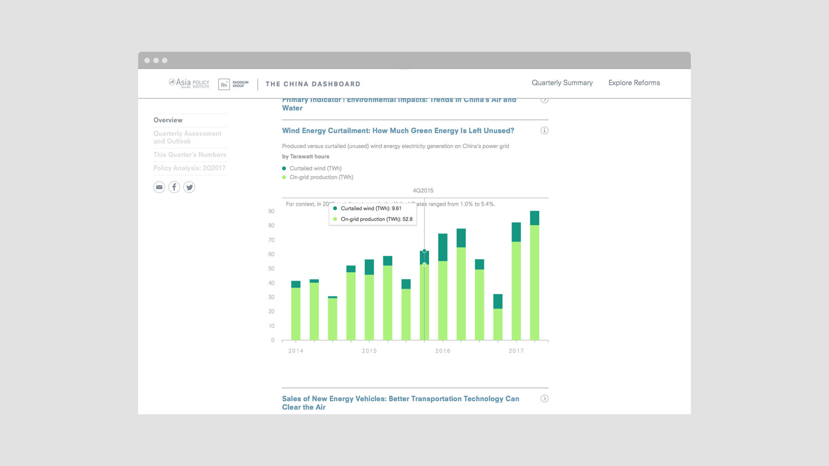Expand Sales of New Energy Vehicles arrow
Screen dimensions: 829x466
click(x=544, y=399)
